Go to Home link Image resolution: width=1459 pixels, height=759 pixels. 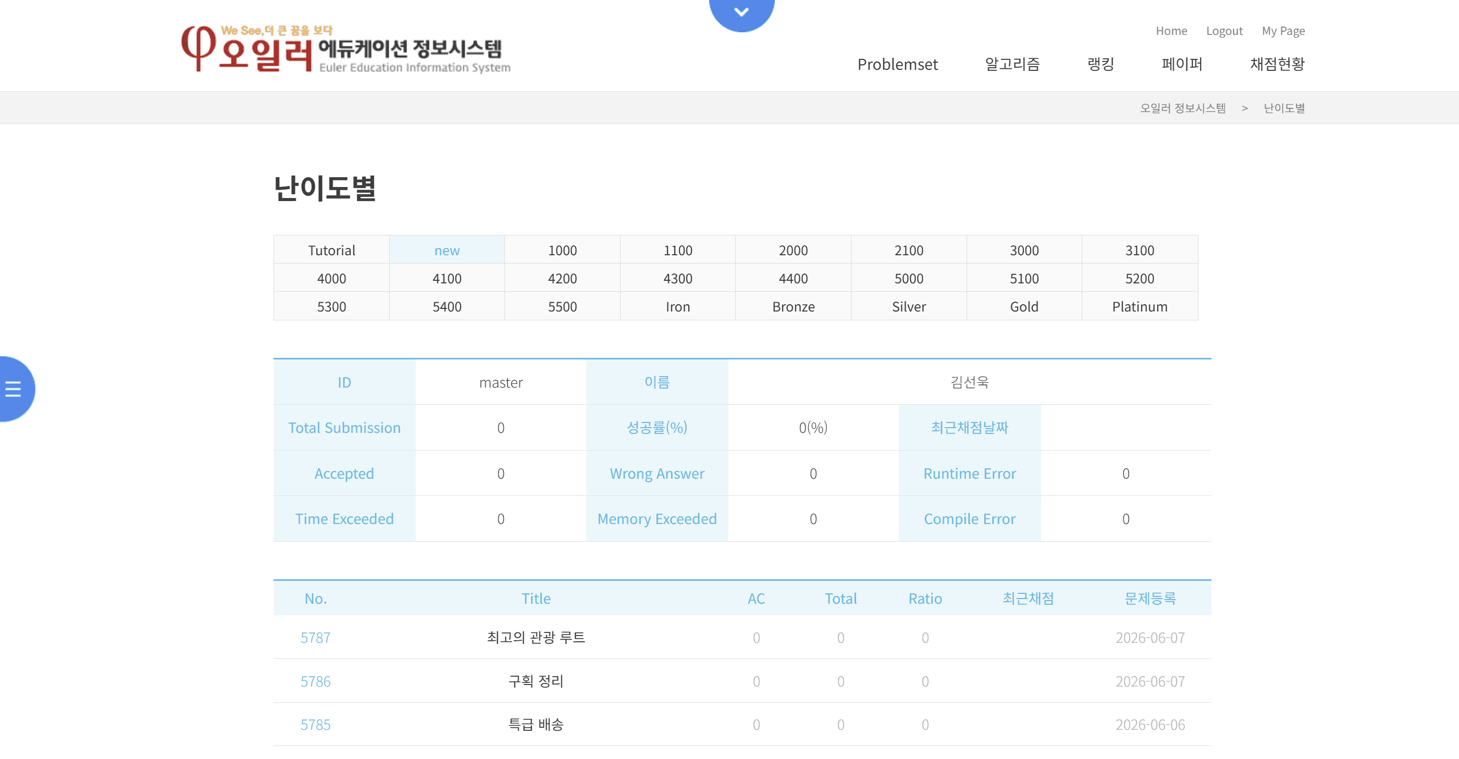click(1171, 31)
